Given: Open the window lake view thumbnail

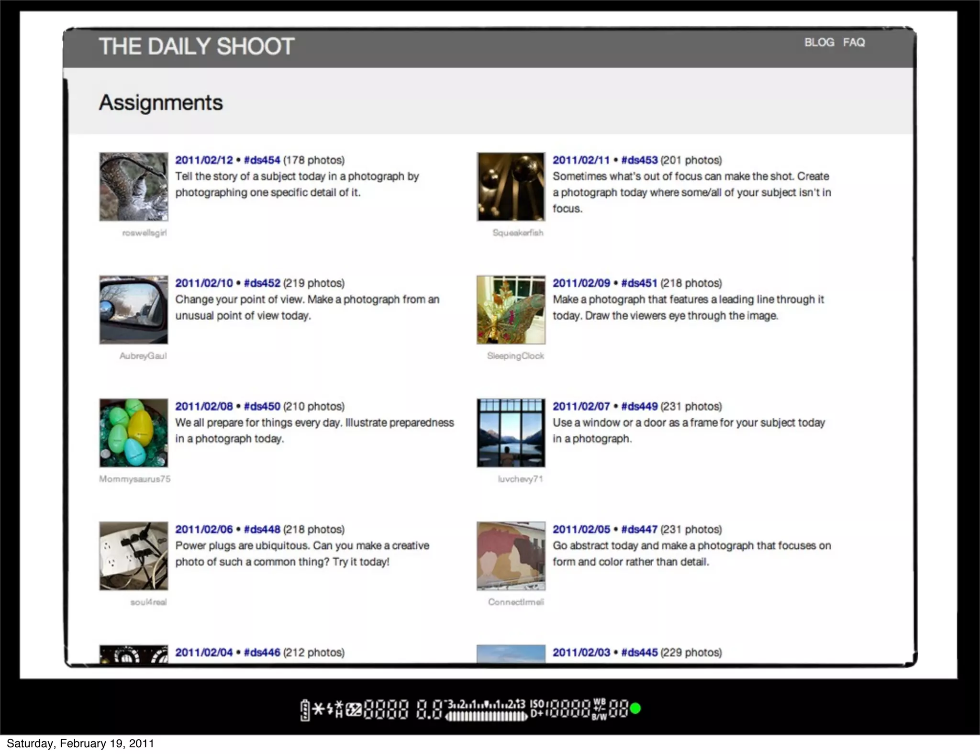Looking at the screenshot, I should 511,432.
